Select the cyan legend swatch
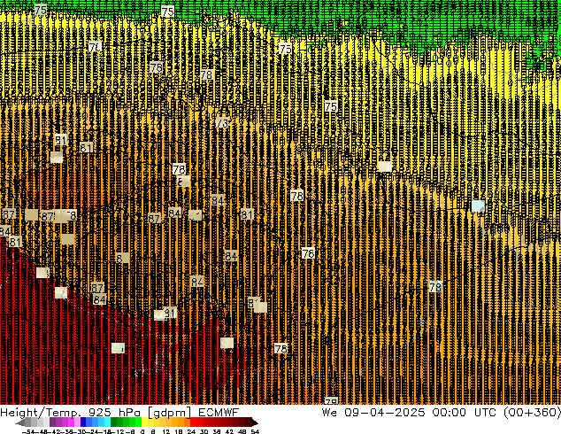 (107, 422)
